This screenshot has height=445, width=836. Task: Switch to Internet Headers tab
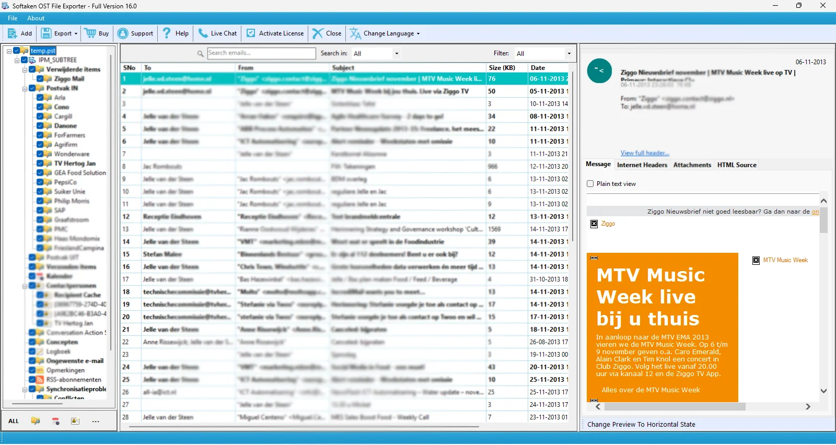642,165
